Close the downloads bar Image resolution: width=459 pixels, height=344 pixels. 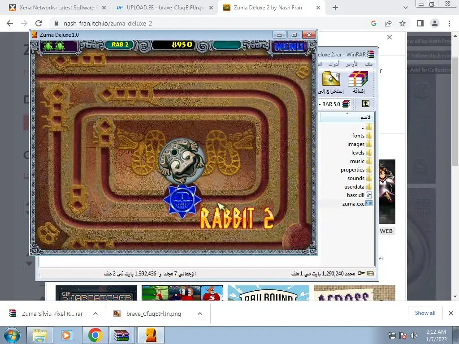(451, 313)
